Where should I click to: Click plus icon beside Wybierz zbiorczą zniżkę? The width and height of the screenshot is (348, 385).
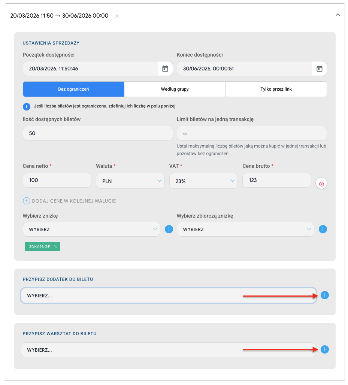click(x=323, y=229)
